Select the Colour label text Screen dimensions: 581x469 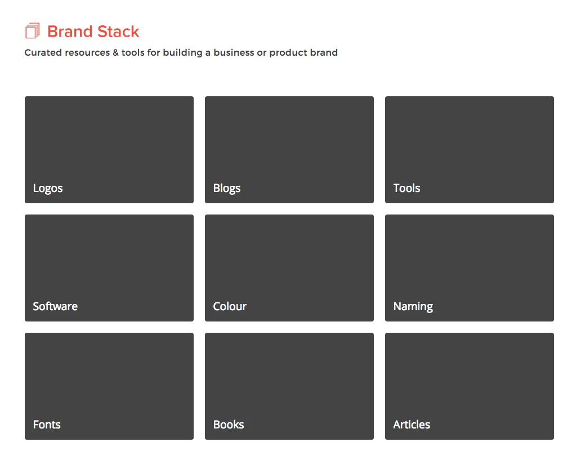[x=229, y=306]
